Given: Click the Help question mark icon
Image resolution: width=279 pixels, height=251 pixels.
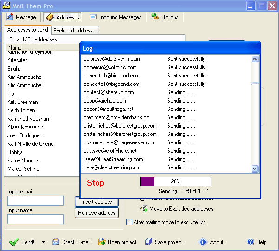Looking at the screenshot, I should (x=251, y=242).
